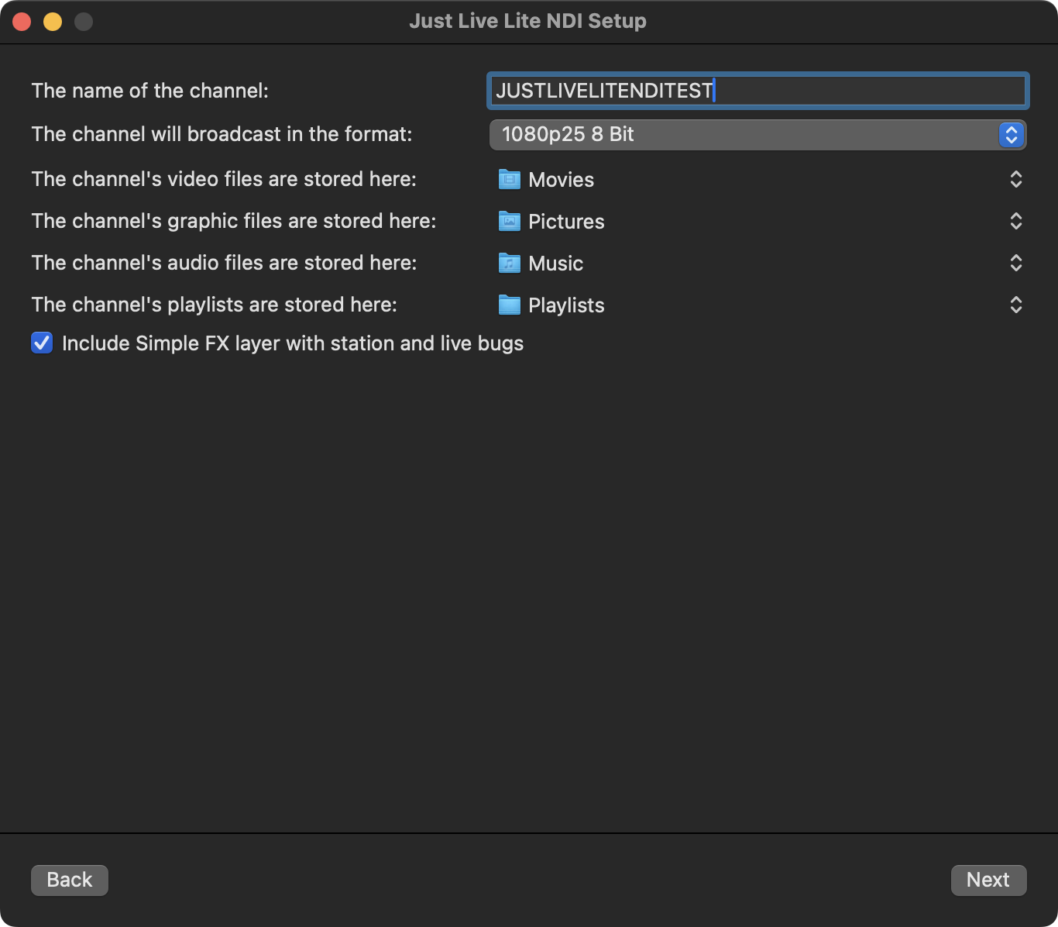Click the Music folder icon
The image size is (1058, 927).
coord(509,264)
